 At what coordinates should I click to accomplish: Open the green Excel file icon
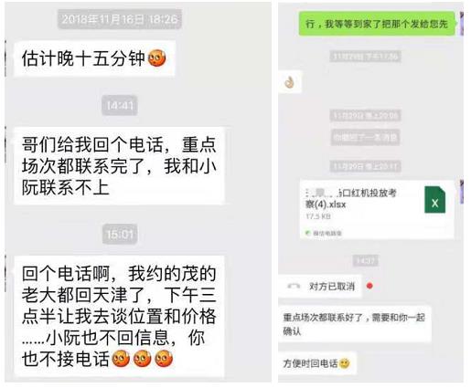[x=435, y=200]
